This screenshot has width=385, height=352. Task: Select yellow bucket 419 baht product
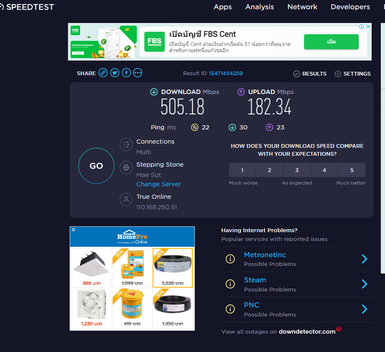tap(132, 308)
